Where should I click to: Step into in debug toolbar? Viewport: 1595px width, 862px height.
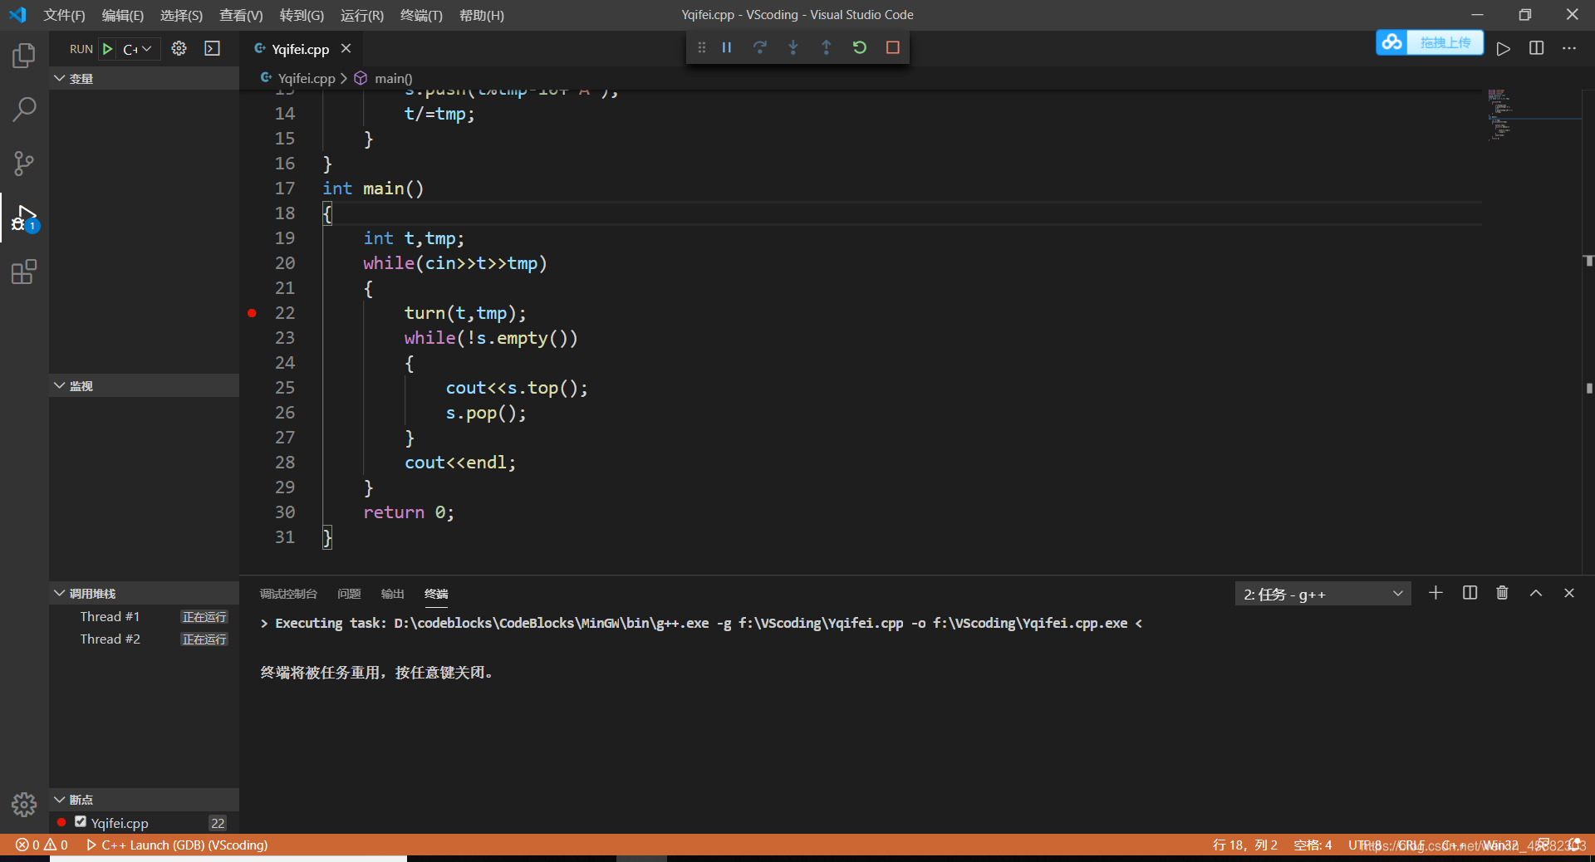pos(793,48)
